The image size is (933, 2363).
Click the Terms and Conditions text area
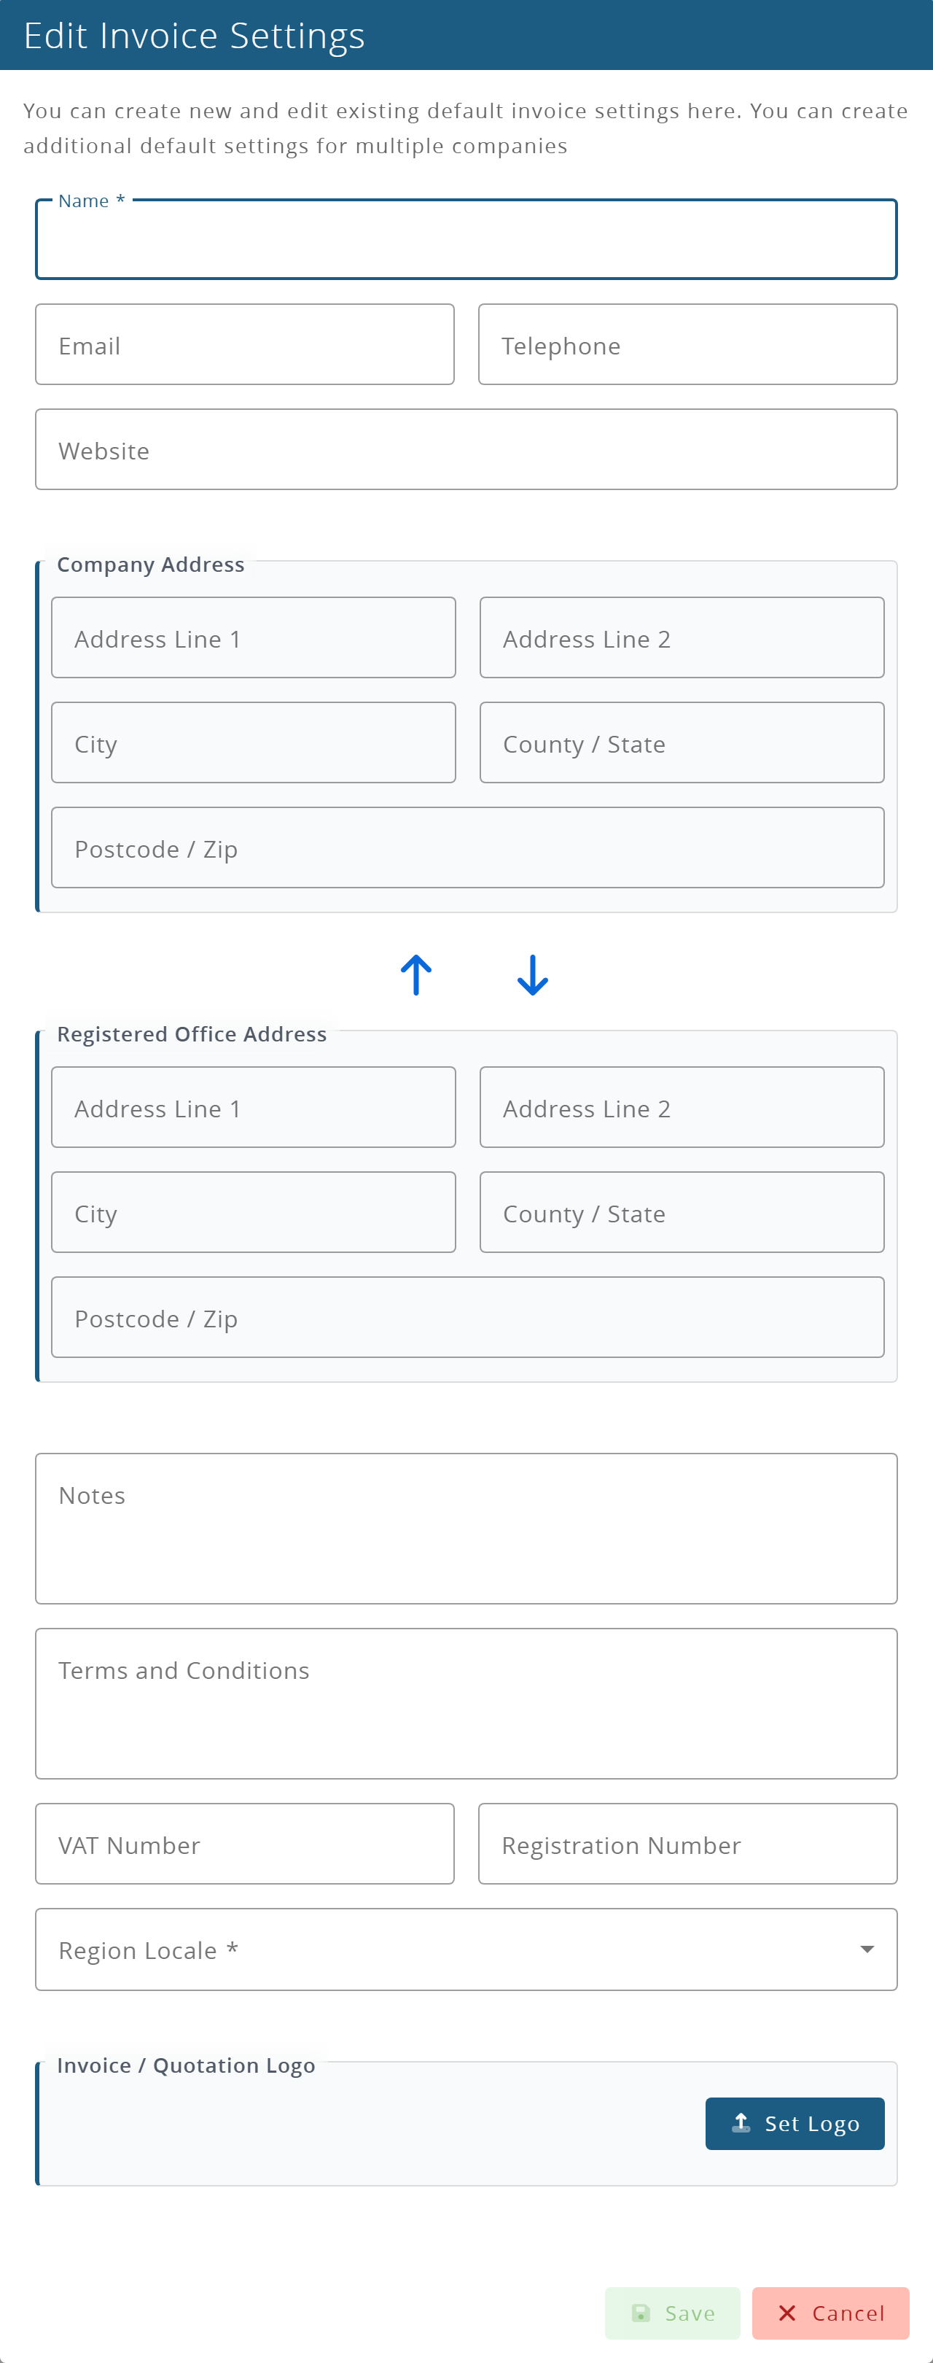[466, 1704]
